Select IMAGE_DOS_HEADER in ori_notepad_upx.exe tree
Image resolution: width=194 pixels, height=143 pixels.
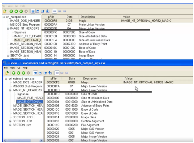click(27, 82)
